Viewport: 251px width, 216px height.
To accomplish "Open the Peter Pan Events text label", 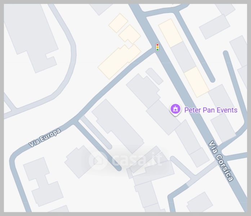I will (x=211, y=110).
